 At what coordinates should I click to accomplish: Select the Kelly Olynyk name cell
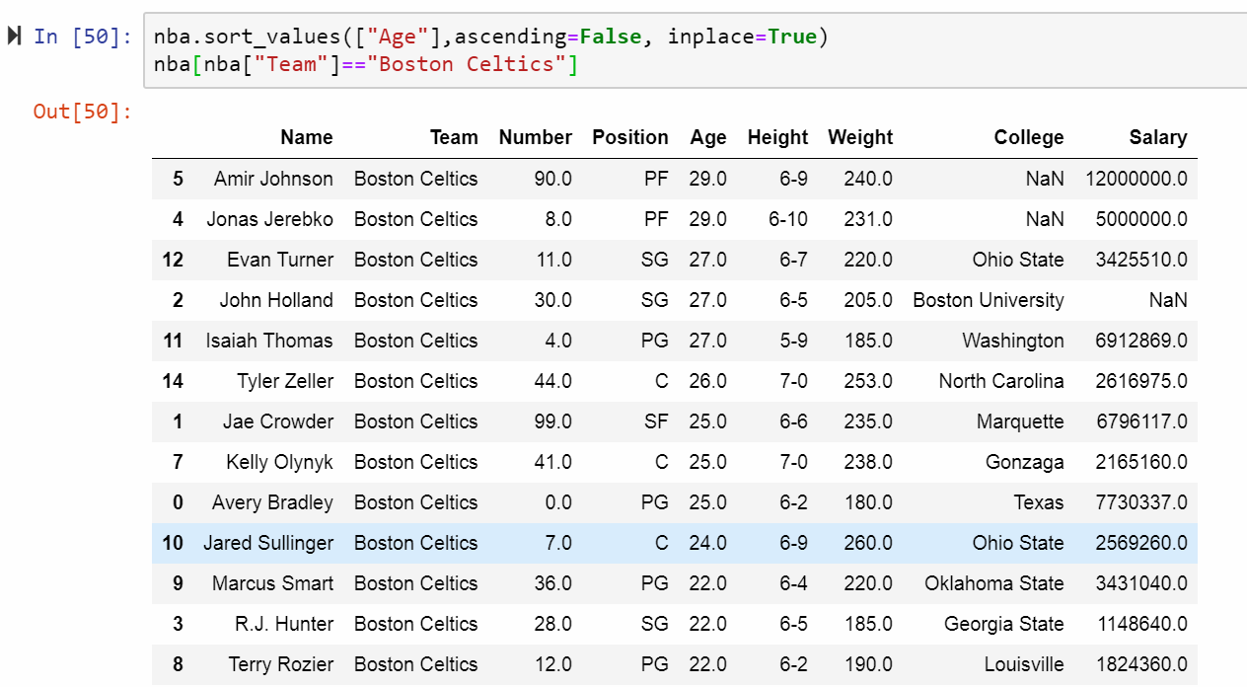click(279, 462)
